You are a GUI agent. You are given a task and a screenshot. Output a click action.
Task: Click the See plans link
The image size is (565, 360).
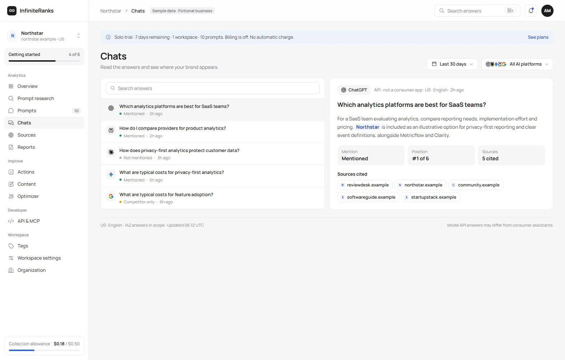[538, 37]
